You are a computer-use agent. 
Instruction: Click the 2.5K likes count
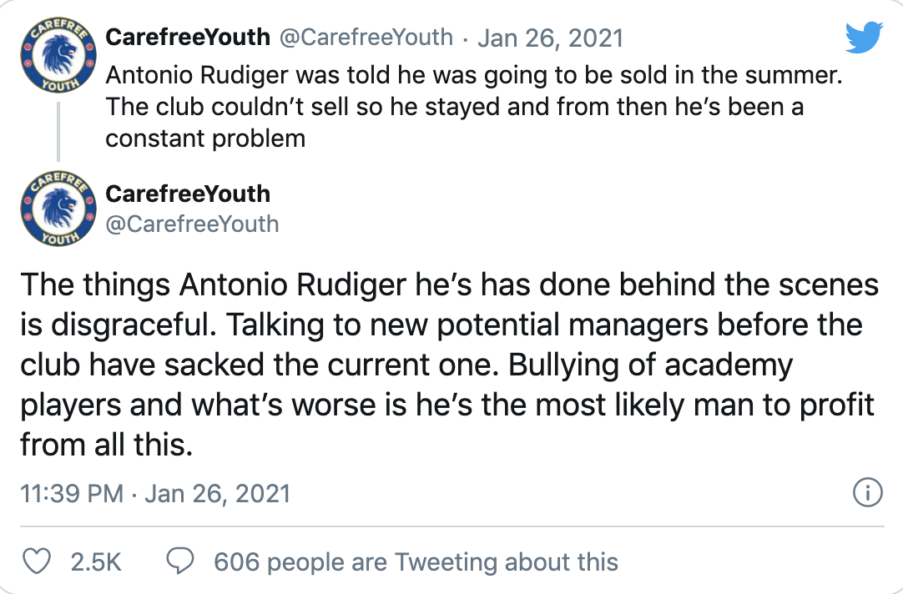(x=96, y=561)
